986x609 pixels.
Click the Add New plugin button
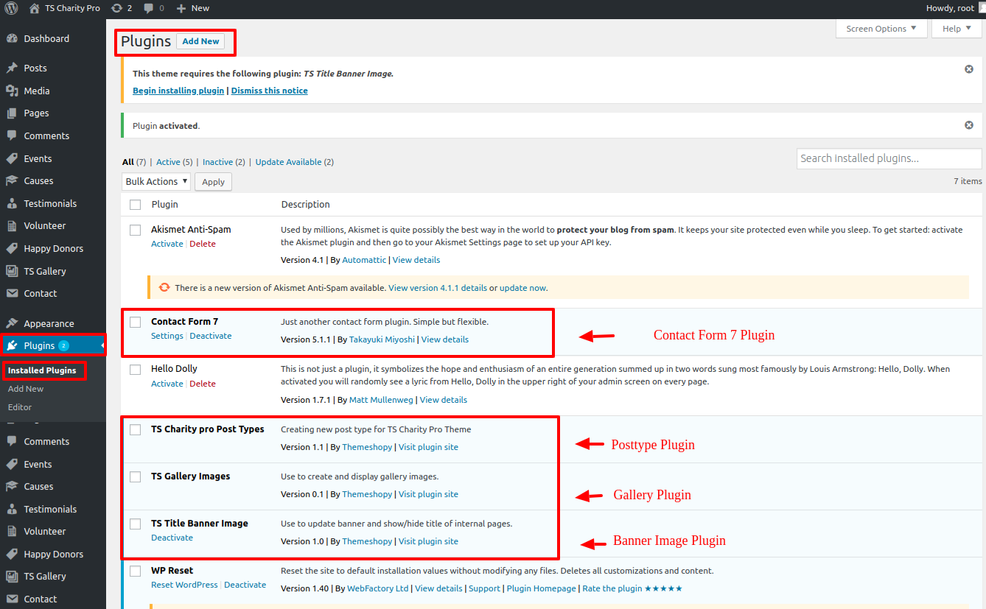pyautogui.click(x=200, y=41)
